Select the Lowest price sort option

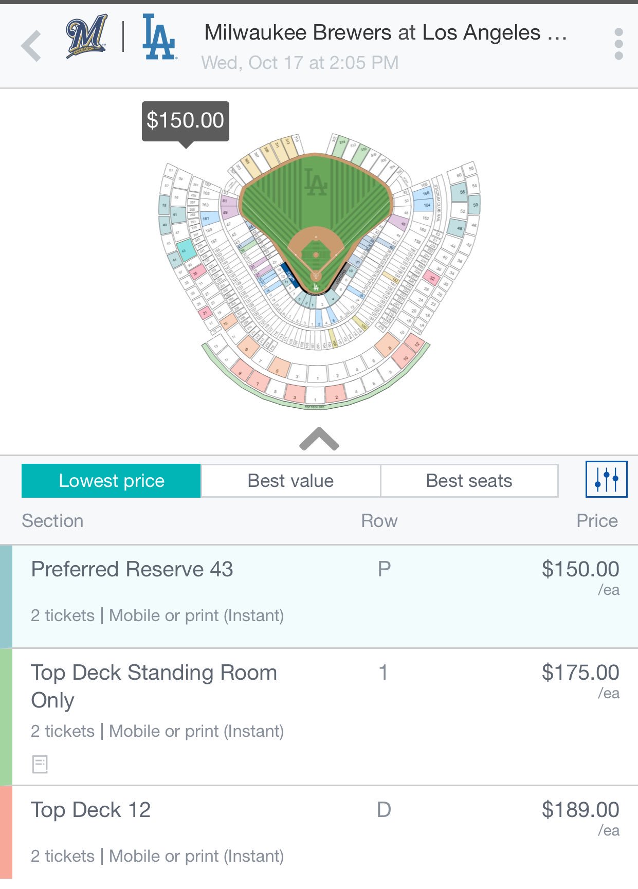(111, 481)
